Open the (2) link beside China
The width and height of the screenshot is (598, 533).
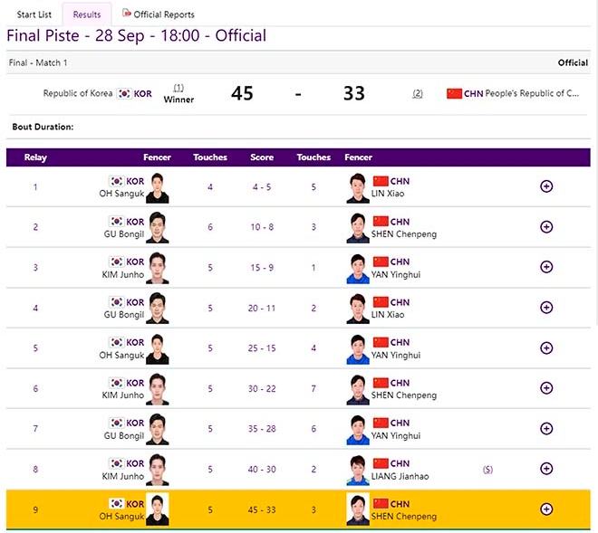(x=418, y=94)
